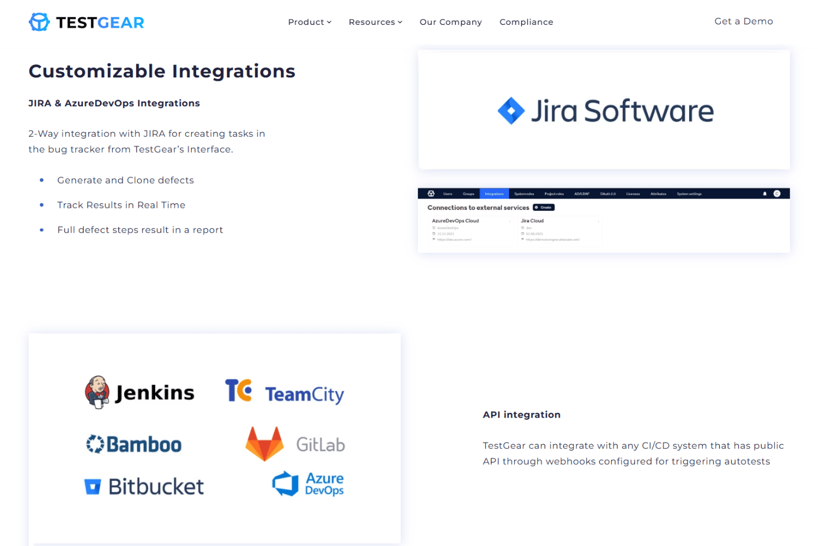Viewport: 818px width, 546px height.
Task: Click the notification bell in the admin screenshot
Action: tap(765, 194)
